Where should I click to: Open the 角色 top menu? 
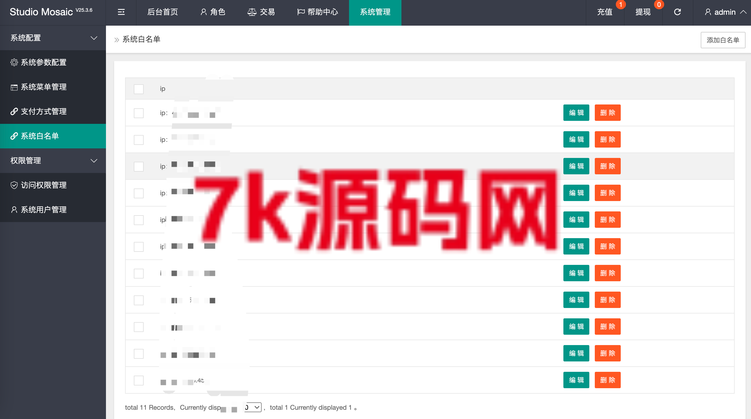(212, 12)
